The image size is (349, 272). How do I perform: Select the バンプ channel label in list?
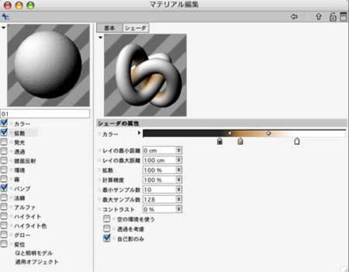pyautogui.click(x=22, y=189)
